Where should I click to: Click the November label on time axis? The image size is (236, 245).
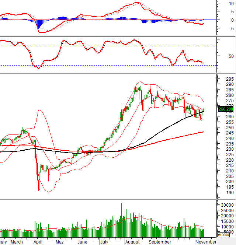point(205,242)
